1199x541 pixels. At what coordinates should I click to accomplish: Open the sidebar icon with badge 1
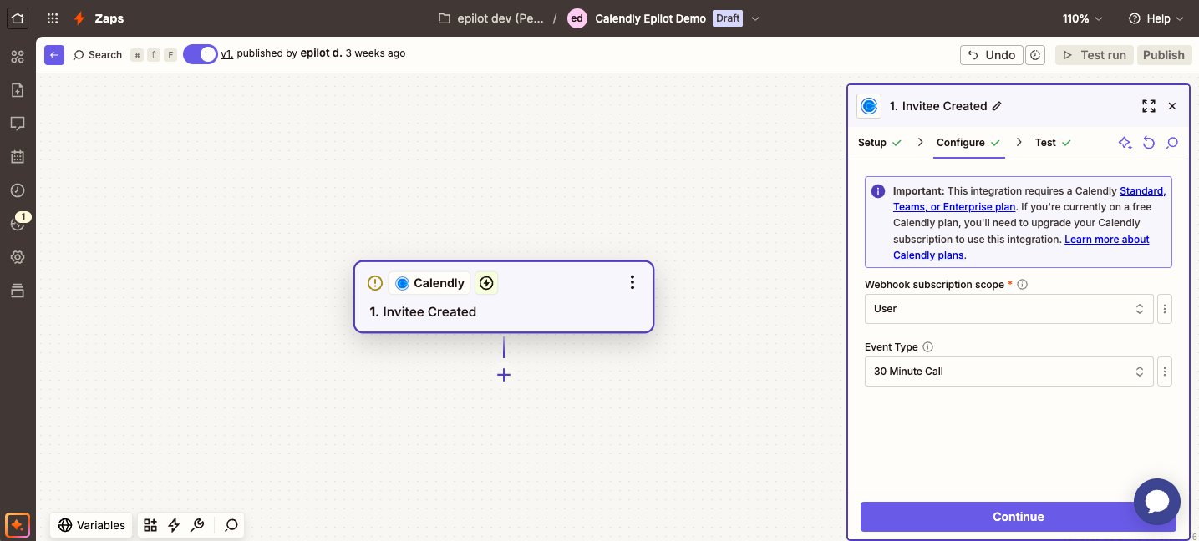[18, 223]
